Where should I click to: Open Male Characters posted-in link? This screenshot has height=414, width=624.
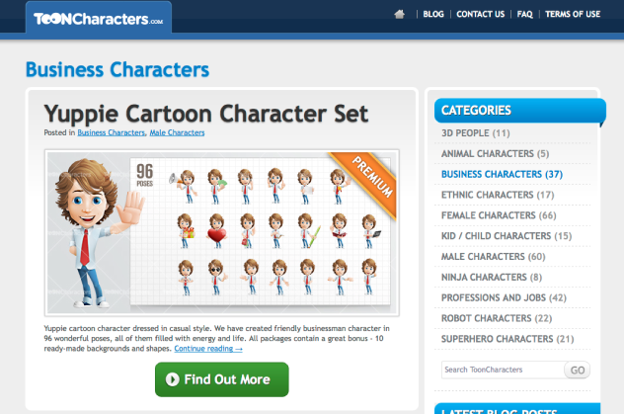pos(177,132)
